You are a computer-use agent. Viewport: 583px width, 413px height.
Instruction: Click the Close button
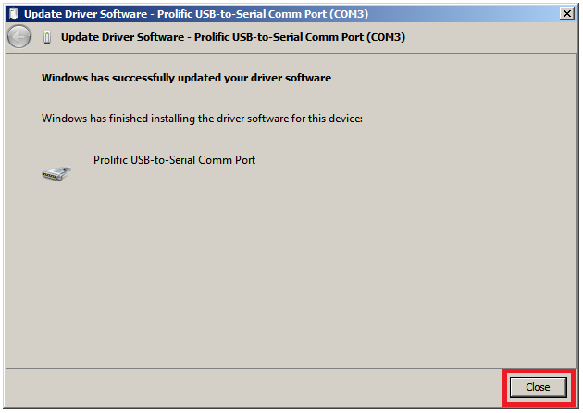(538, 387)
